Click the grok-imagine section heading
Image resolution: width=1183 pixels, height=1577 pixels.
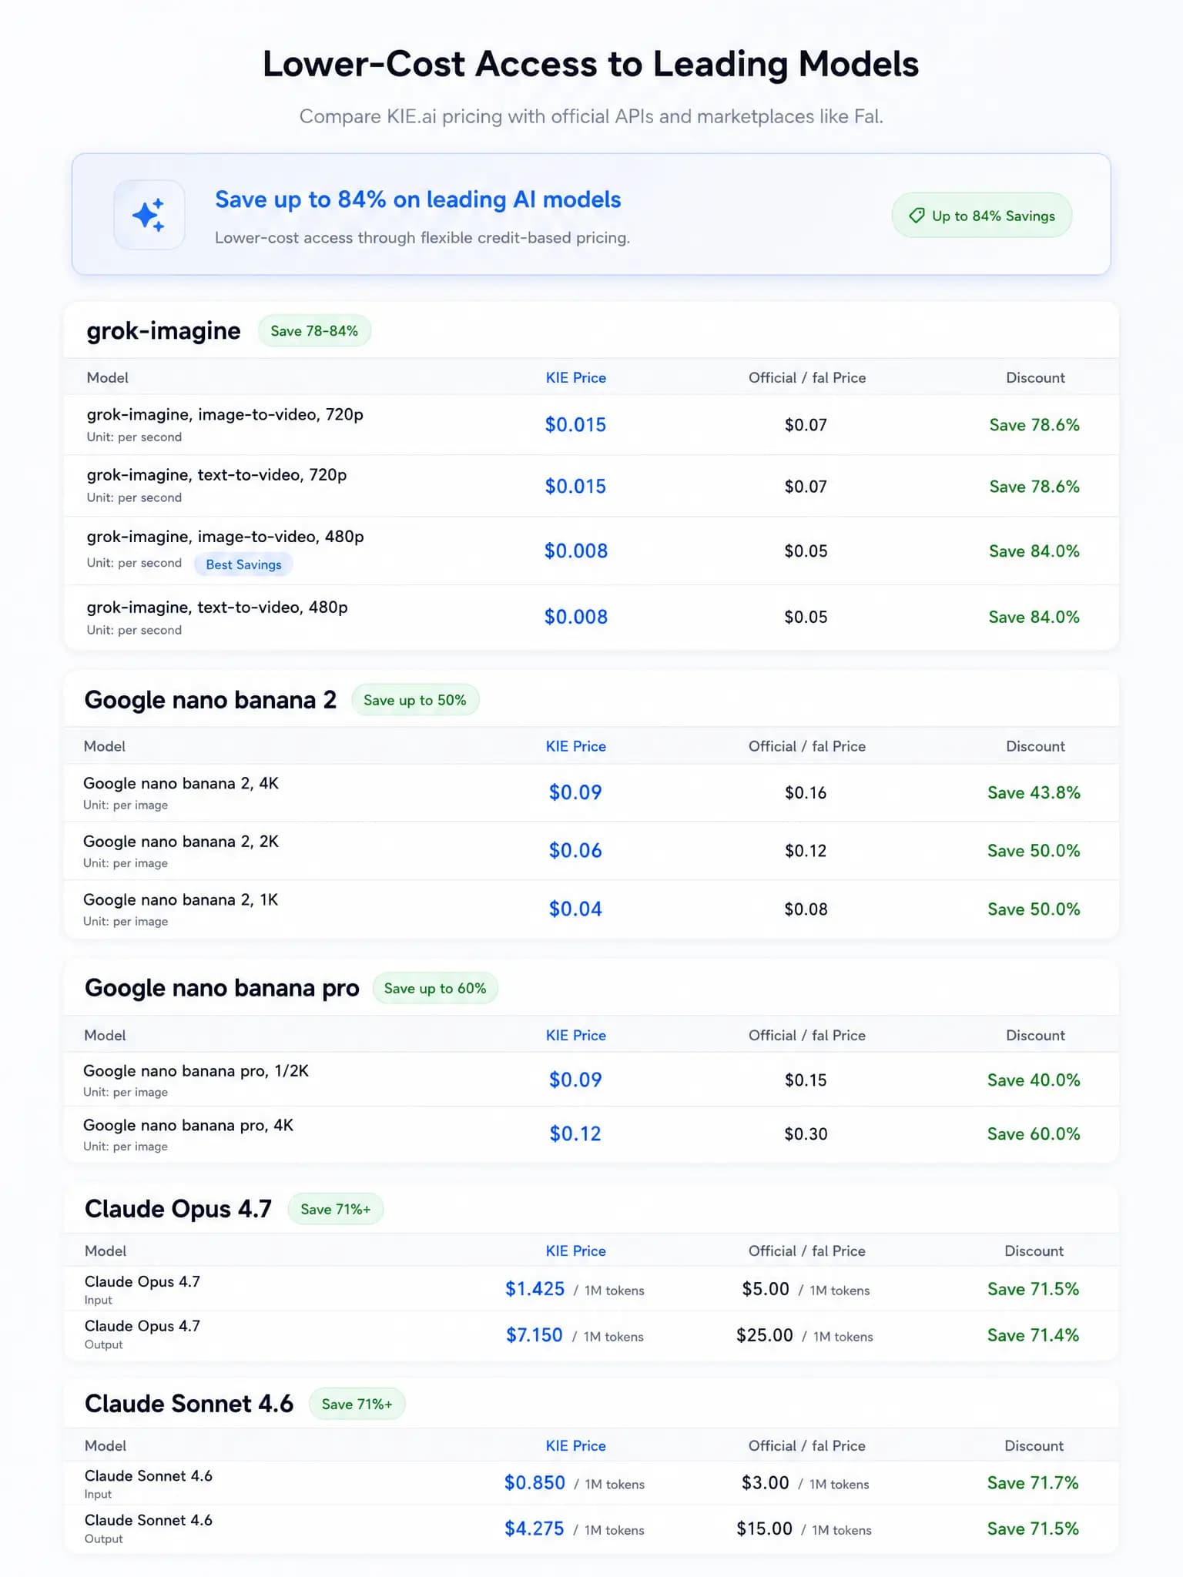point(163,331)
